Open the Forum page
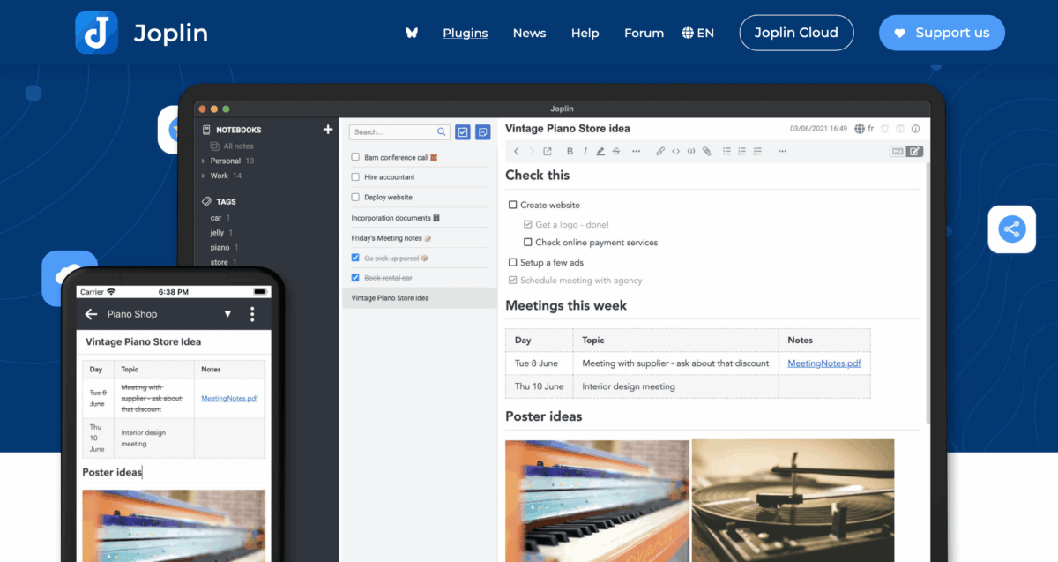The height and width of the screenshot is (562, 1058). tap(644, 33)
